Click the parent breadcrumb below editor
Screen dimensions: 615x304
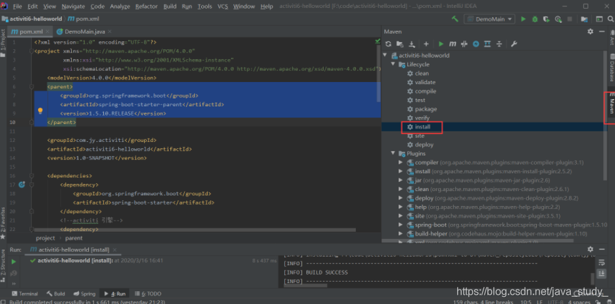tap(74, 238)
